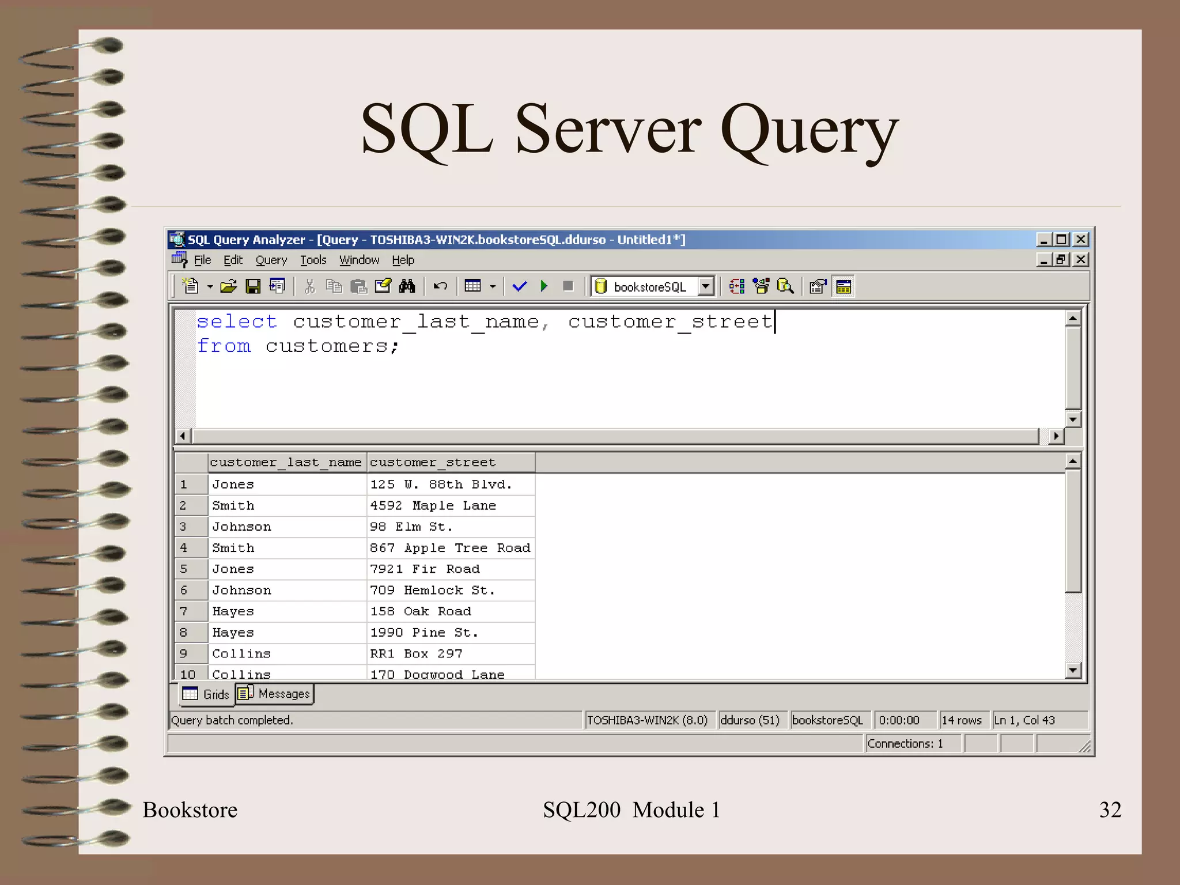This screenshot has width=1180, height=885.
Task: Click the Clear Window icon
Action: pyautogui.click(x=383, y=286)
